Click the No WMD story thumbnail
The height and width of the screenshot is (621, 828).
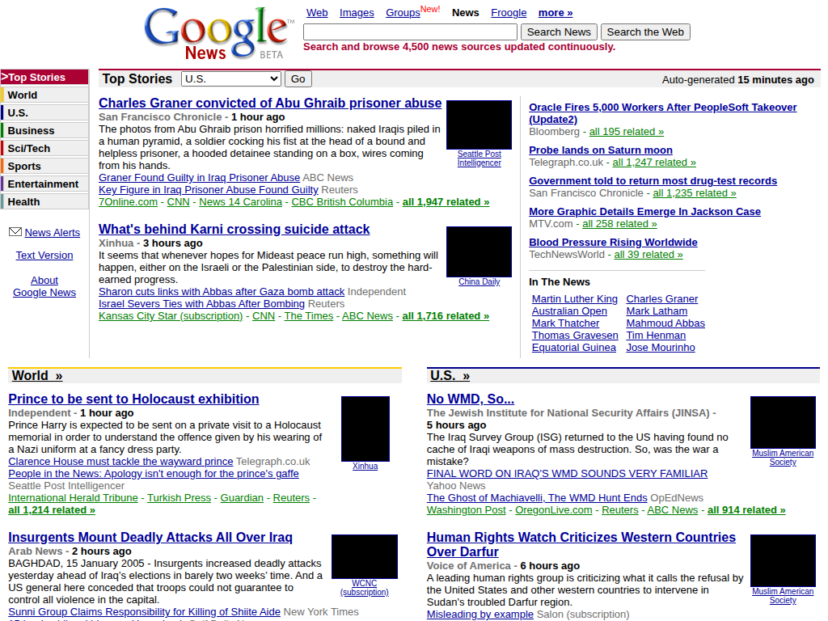(x=783, y=422)
